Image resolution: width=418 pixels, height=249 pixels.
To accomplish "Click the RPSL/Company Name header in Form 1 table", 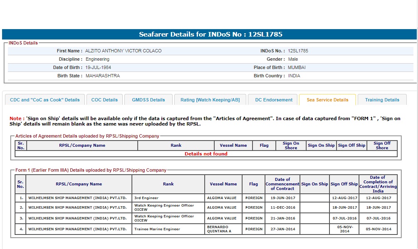I will (x=79, y=184).
